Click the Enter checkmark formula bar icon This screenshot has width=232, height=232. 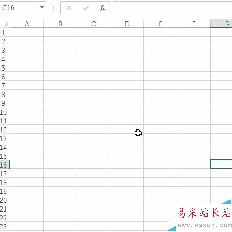coord(86,8)
